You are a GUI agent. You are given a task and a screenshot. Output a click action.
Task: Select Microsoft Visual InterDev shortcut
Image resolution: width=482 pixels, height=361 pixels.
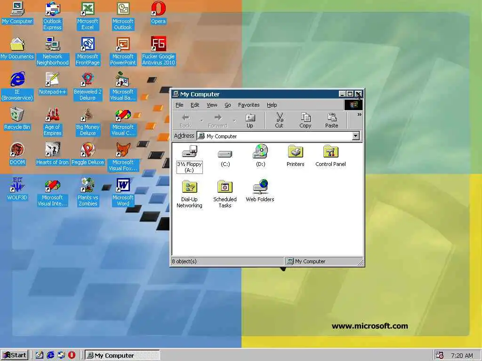tap(53, 192)
